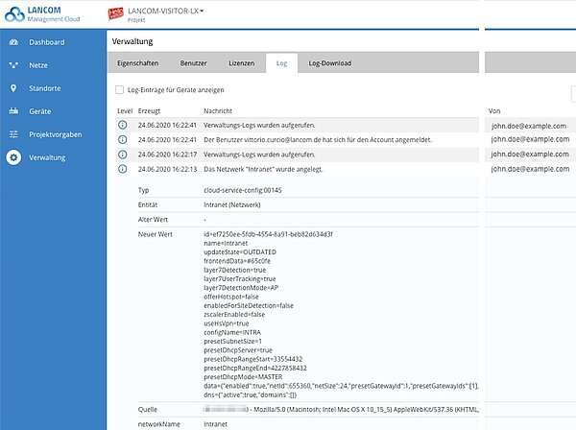Open Geräte devices icon

[x=13, y=111]
